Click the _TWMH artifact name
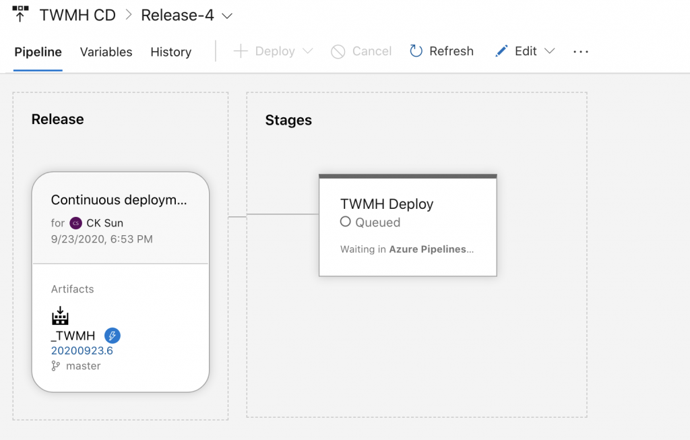 73,336
